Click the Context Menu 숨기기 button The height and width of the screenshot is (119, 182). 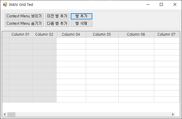(24, 24)
